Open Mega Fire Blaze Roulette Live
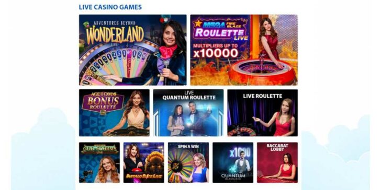381x190 pixels. [244, 50]
